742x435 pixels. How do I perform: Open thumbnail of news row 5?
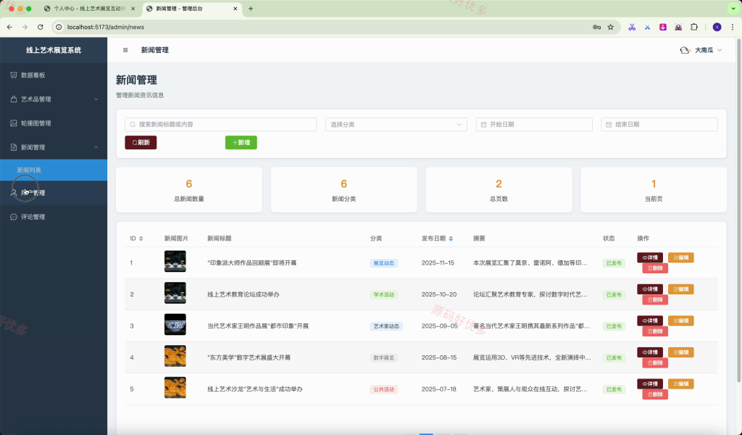[x=175, y=388]
